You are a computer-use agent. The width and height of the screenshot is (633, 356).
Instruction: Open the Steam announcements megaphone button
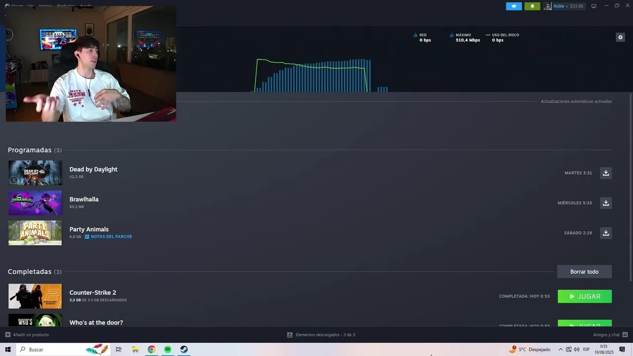514,6
